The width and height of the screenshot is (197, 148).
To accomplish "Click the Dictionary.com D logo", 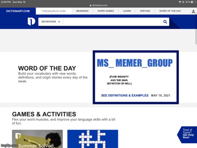I will pyautogui.click(x=31, y=22).
